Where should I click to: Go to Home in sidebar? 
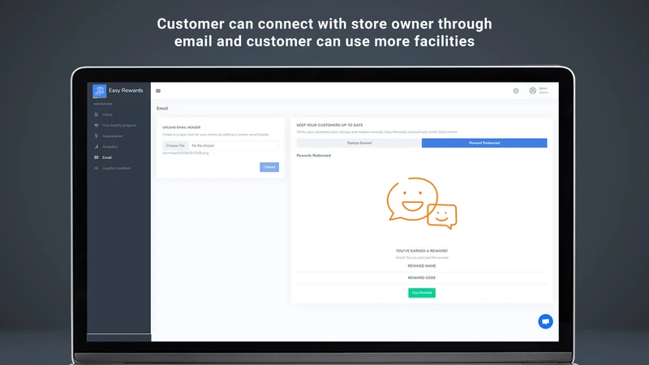(x=107, y=114)
